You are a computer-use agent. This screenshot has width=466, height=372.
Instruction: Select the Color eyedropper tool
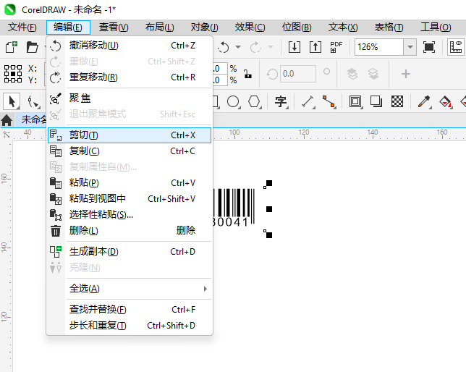[424, 102]
